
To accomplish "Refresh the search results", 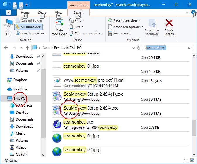I will (138, 48).
